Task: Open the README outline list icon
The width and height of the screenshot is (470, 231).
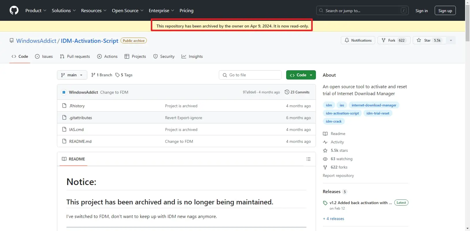Action: (x=308, y=159)
